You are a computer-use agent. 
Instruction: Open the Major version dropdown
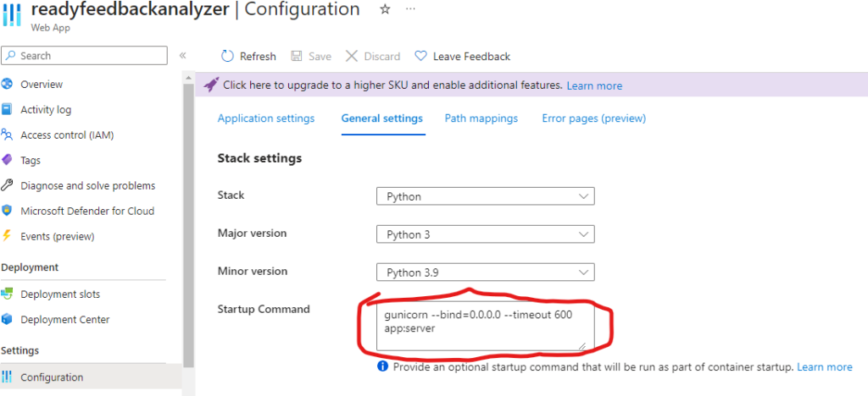(x=485, y=234)
